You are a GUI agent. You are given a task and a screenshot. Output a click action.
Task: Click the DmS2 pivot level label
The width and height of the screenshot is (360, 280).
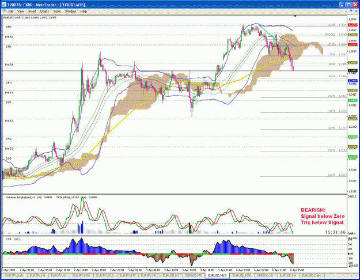(x=9, y=120)
